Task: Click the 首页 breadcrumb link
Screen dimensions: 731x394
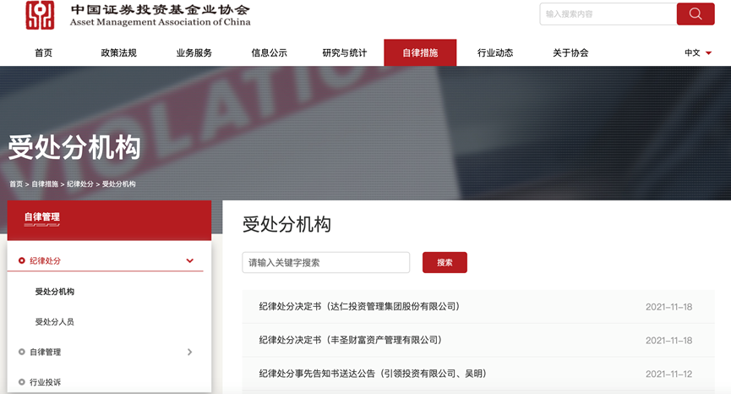Action: 16,183
